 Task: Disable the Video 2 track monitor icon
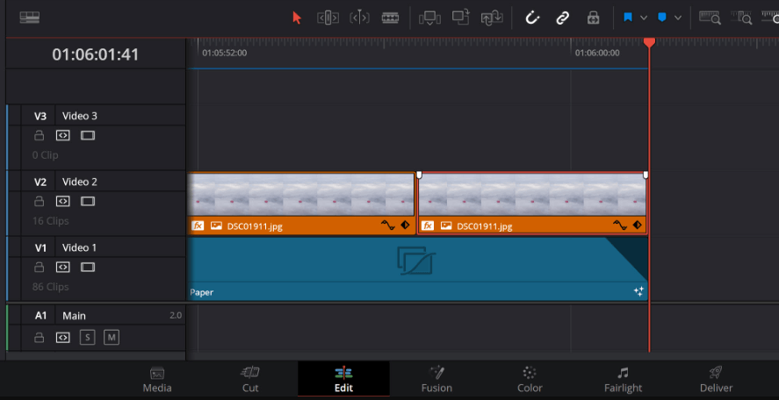tap(88, 202)
